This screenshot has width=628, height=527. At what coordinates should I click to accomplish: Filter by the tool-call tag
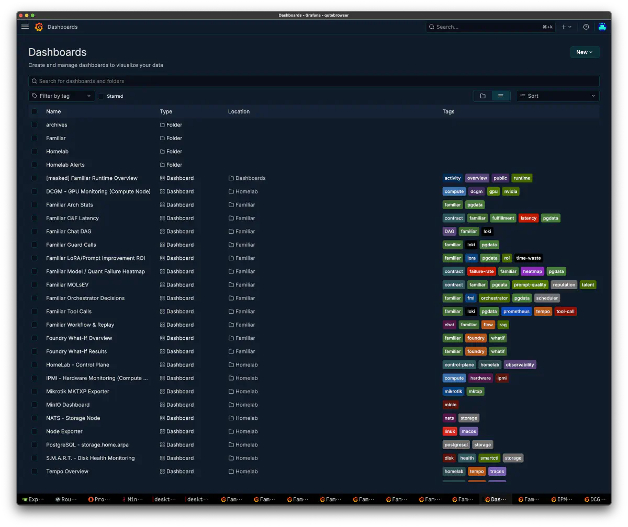tap(565, 312)
